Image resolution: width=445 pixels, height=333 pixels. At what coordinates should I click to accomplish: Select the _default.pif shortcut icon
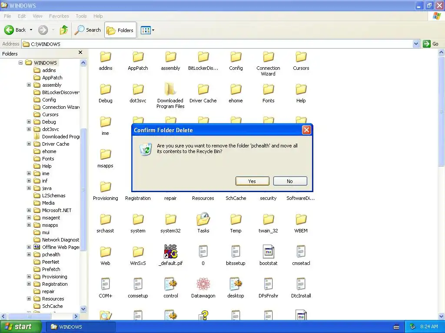[x=170, y=251]
